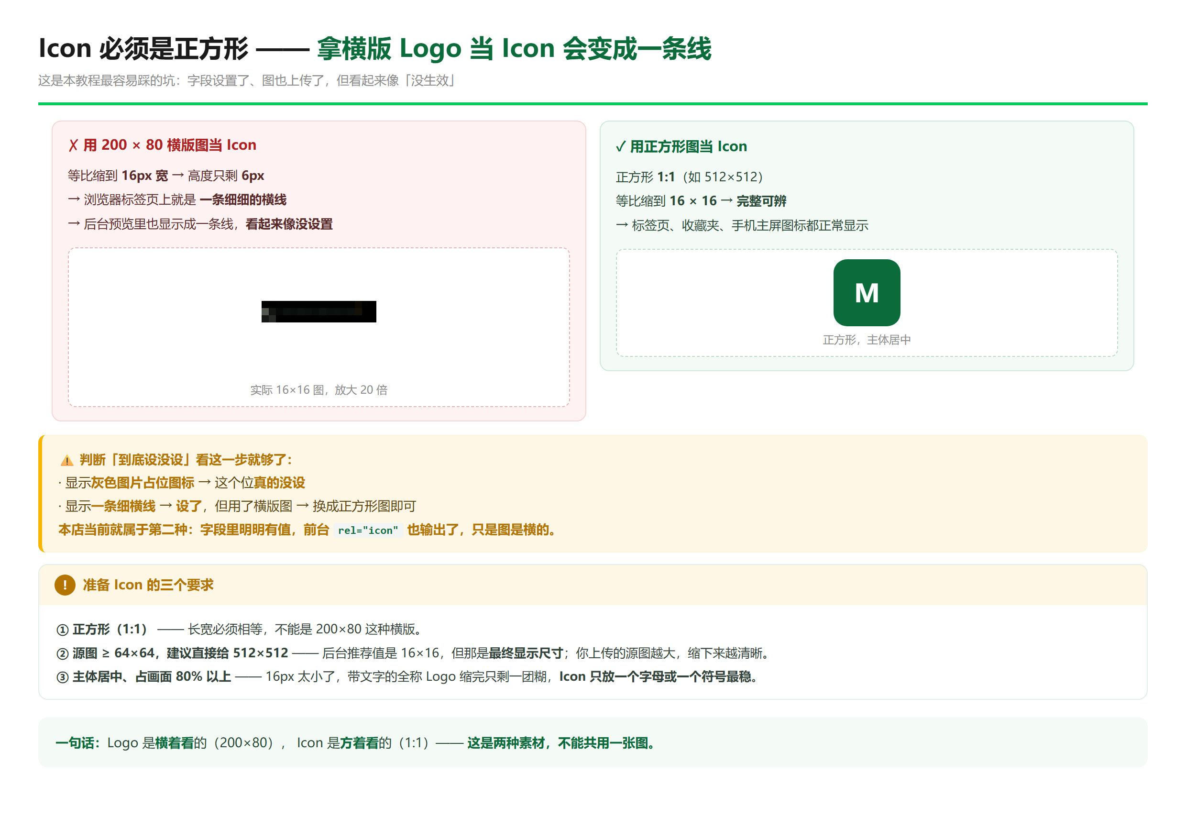Click the rel="icon" code snippet
The image size is (1186, 819).
(368, 530)
